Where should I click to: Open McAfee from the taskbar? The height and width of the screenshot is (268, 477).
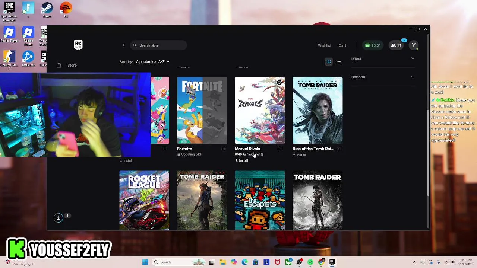point(277,262)
